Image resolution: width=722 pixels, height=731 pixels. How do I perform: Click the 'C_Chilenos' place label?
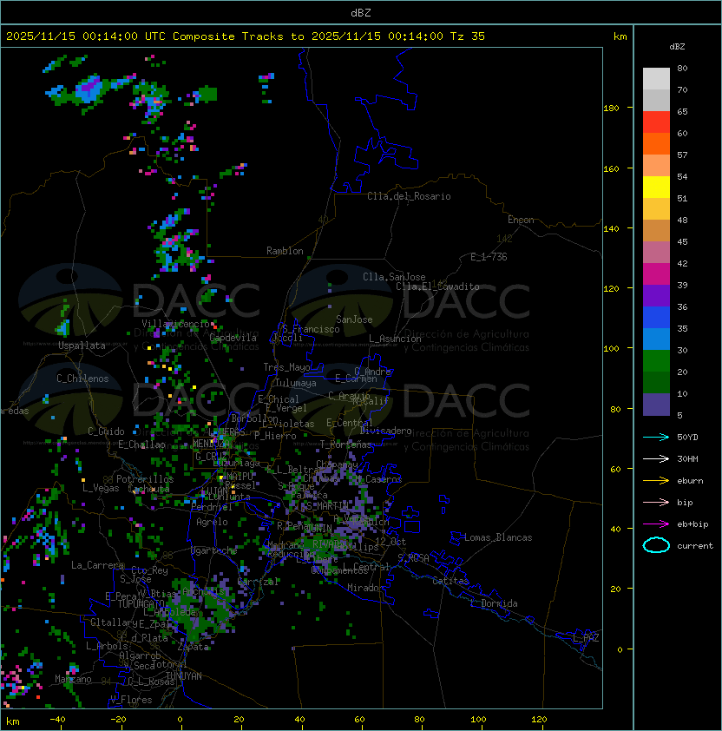(82, 379)
